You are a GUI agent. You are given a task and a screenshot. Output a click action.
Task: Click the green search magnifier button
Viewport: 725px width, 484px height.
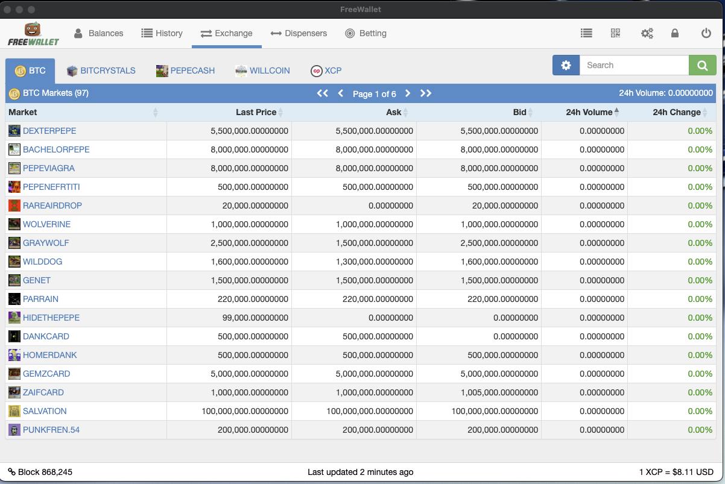click(703, 65)
